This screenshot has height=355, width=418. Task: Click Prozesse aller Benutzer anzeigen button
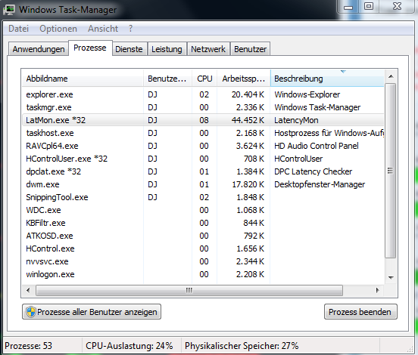pyautogui.click(x=92, y=312)
